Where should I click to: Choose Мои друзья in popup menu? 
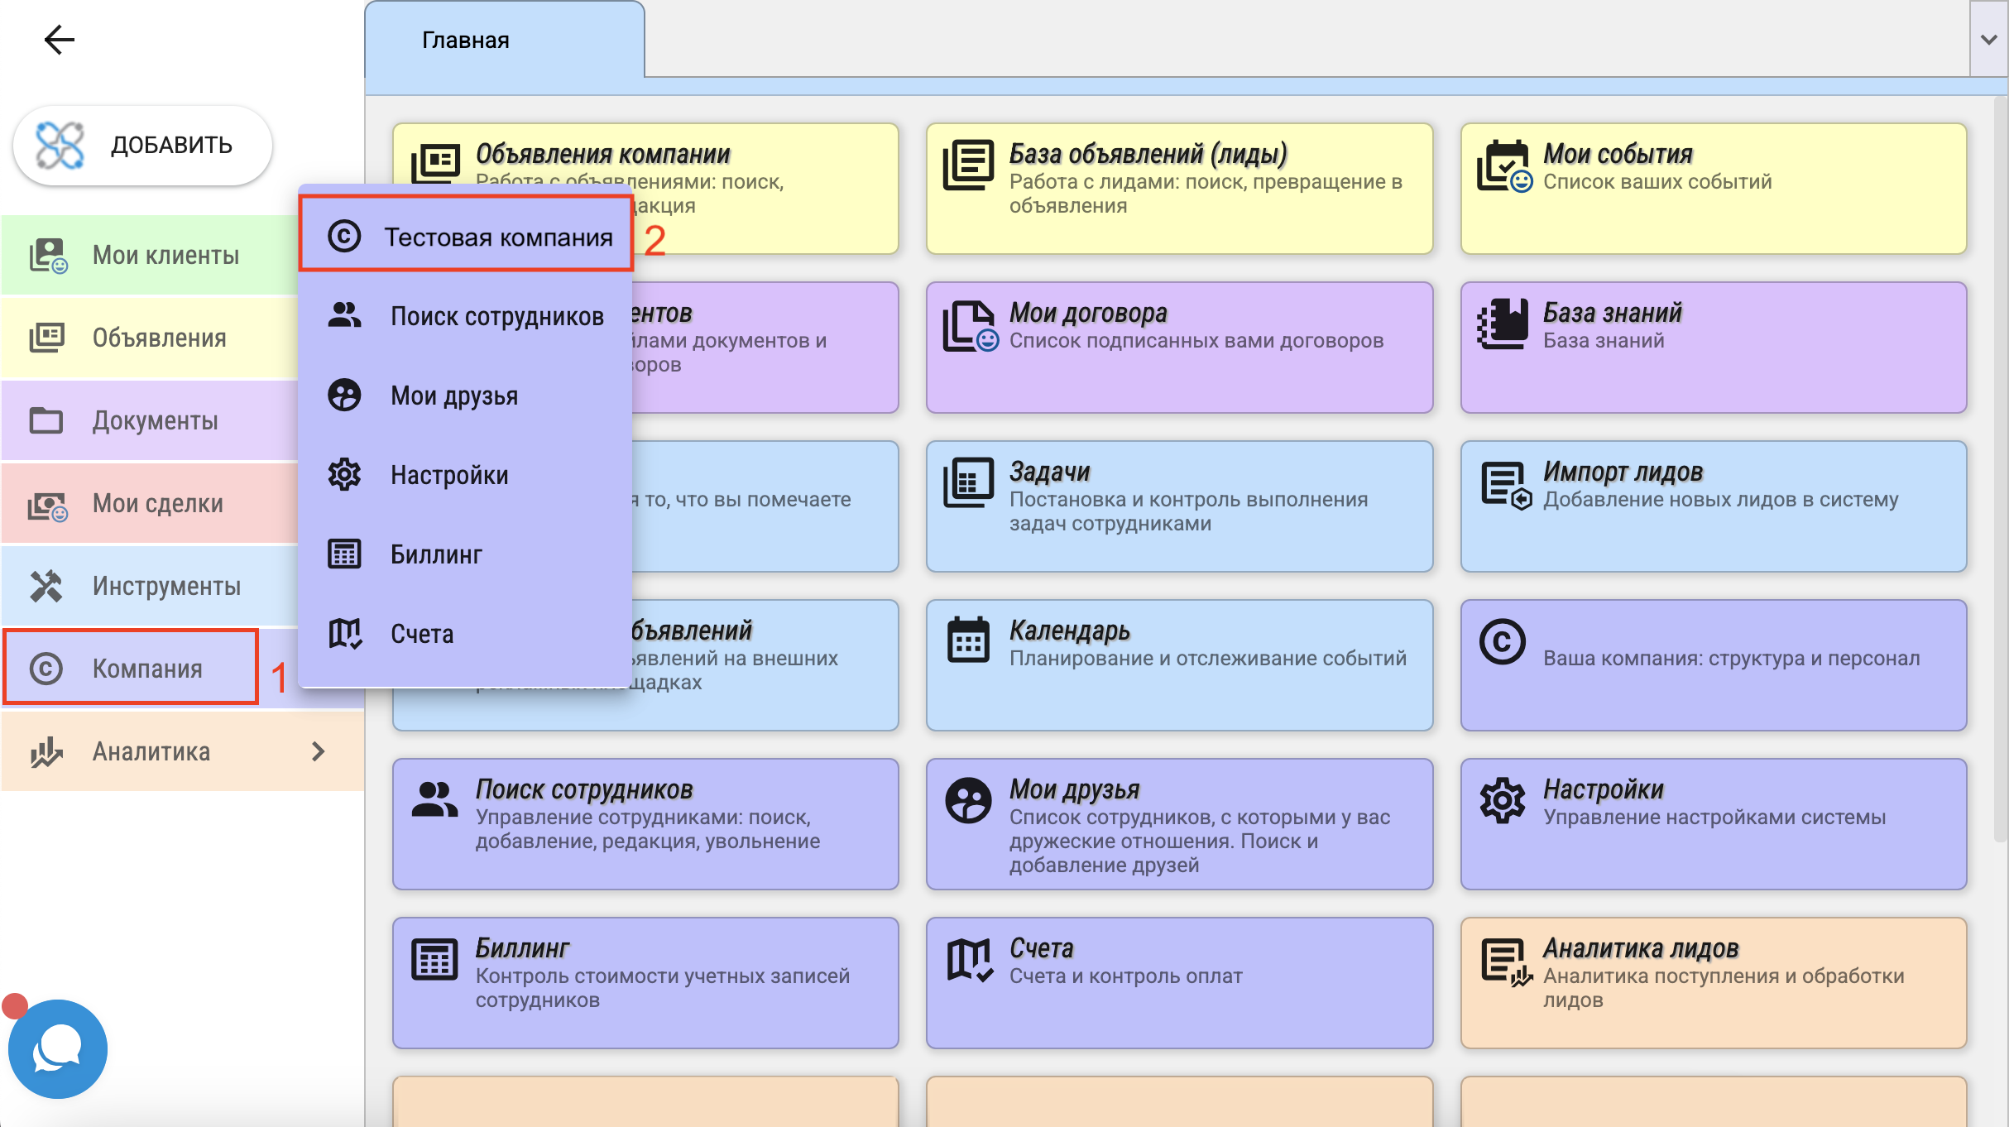(466, 396)
